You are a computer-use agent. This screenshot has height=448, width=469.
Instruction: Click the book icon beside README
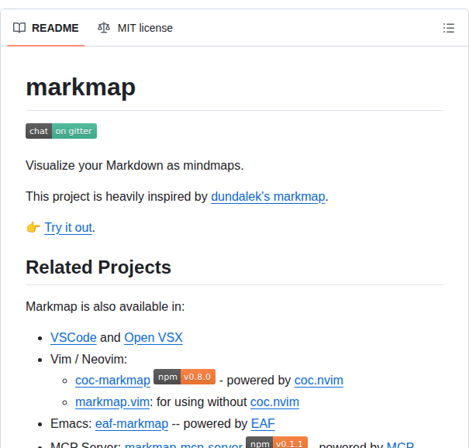click(19, 28)
